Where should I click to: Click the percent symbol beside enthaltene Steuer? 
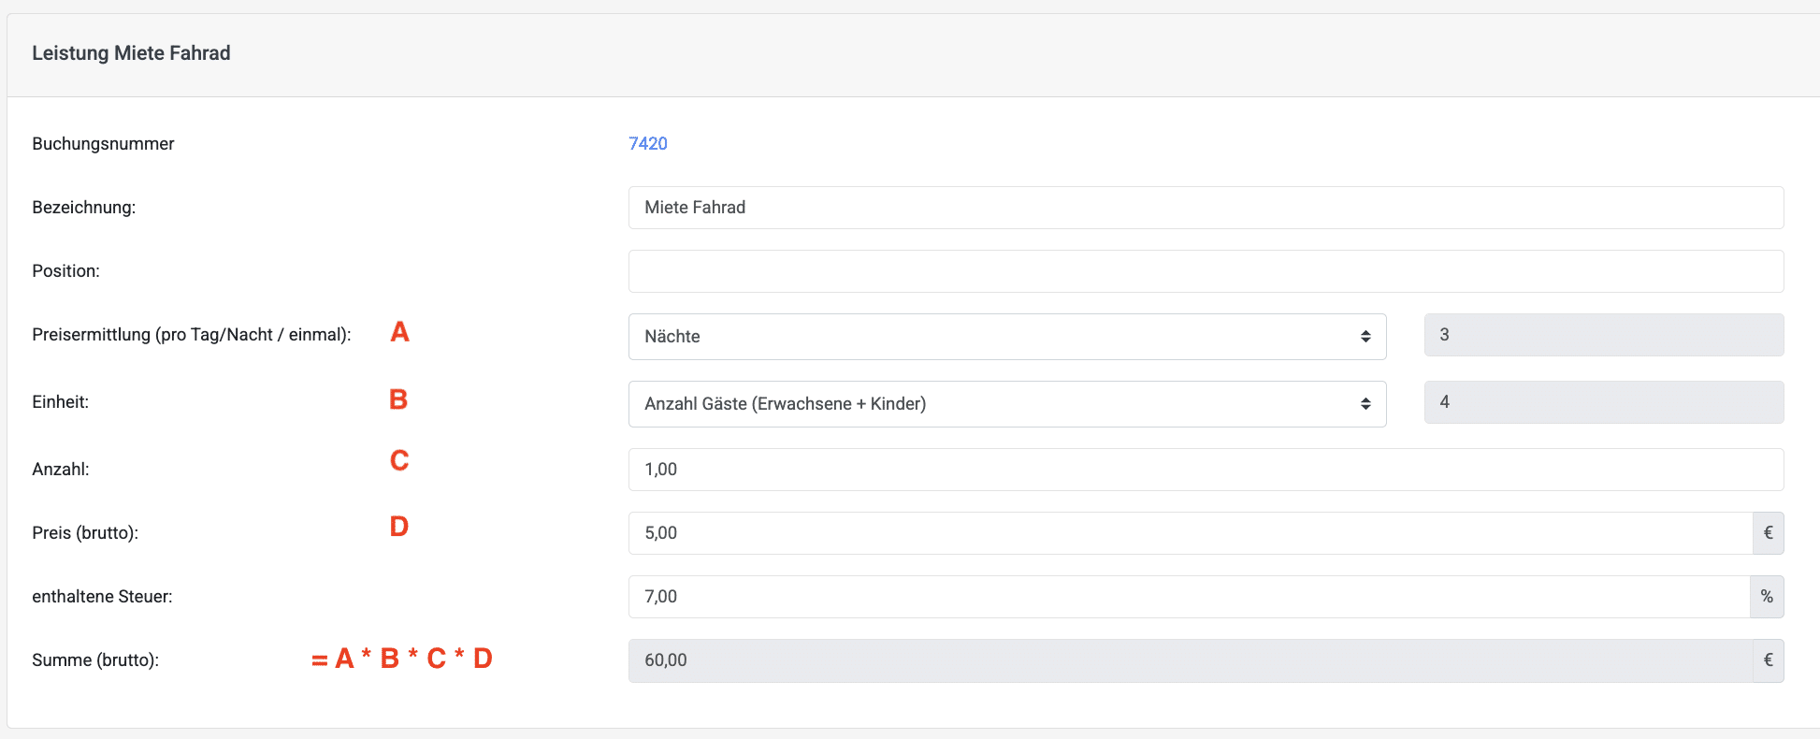pos(1767,597)
